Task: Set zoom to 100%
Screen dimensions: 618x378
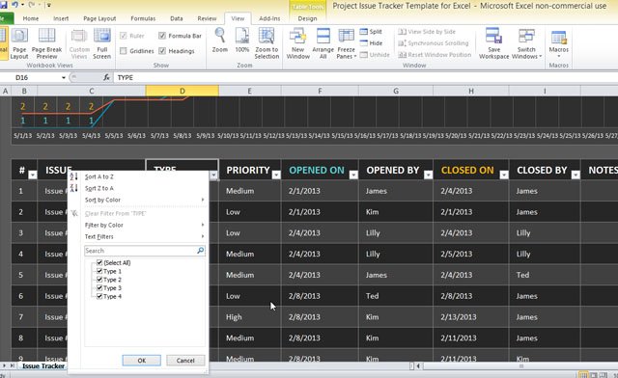Action: (242, 40)
